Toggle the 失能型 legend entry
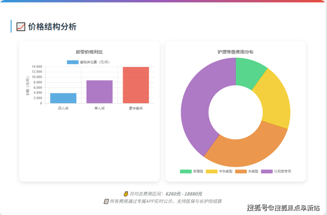The height and width of the screenshot is (215, 327). pyautogui.click(x=247, y=171)
